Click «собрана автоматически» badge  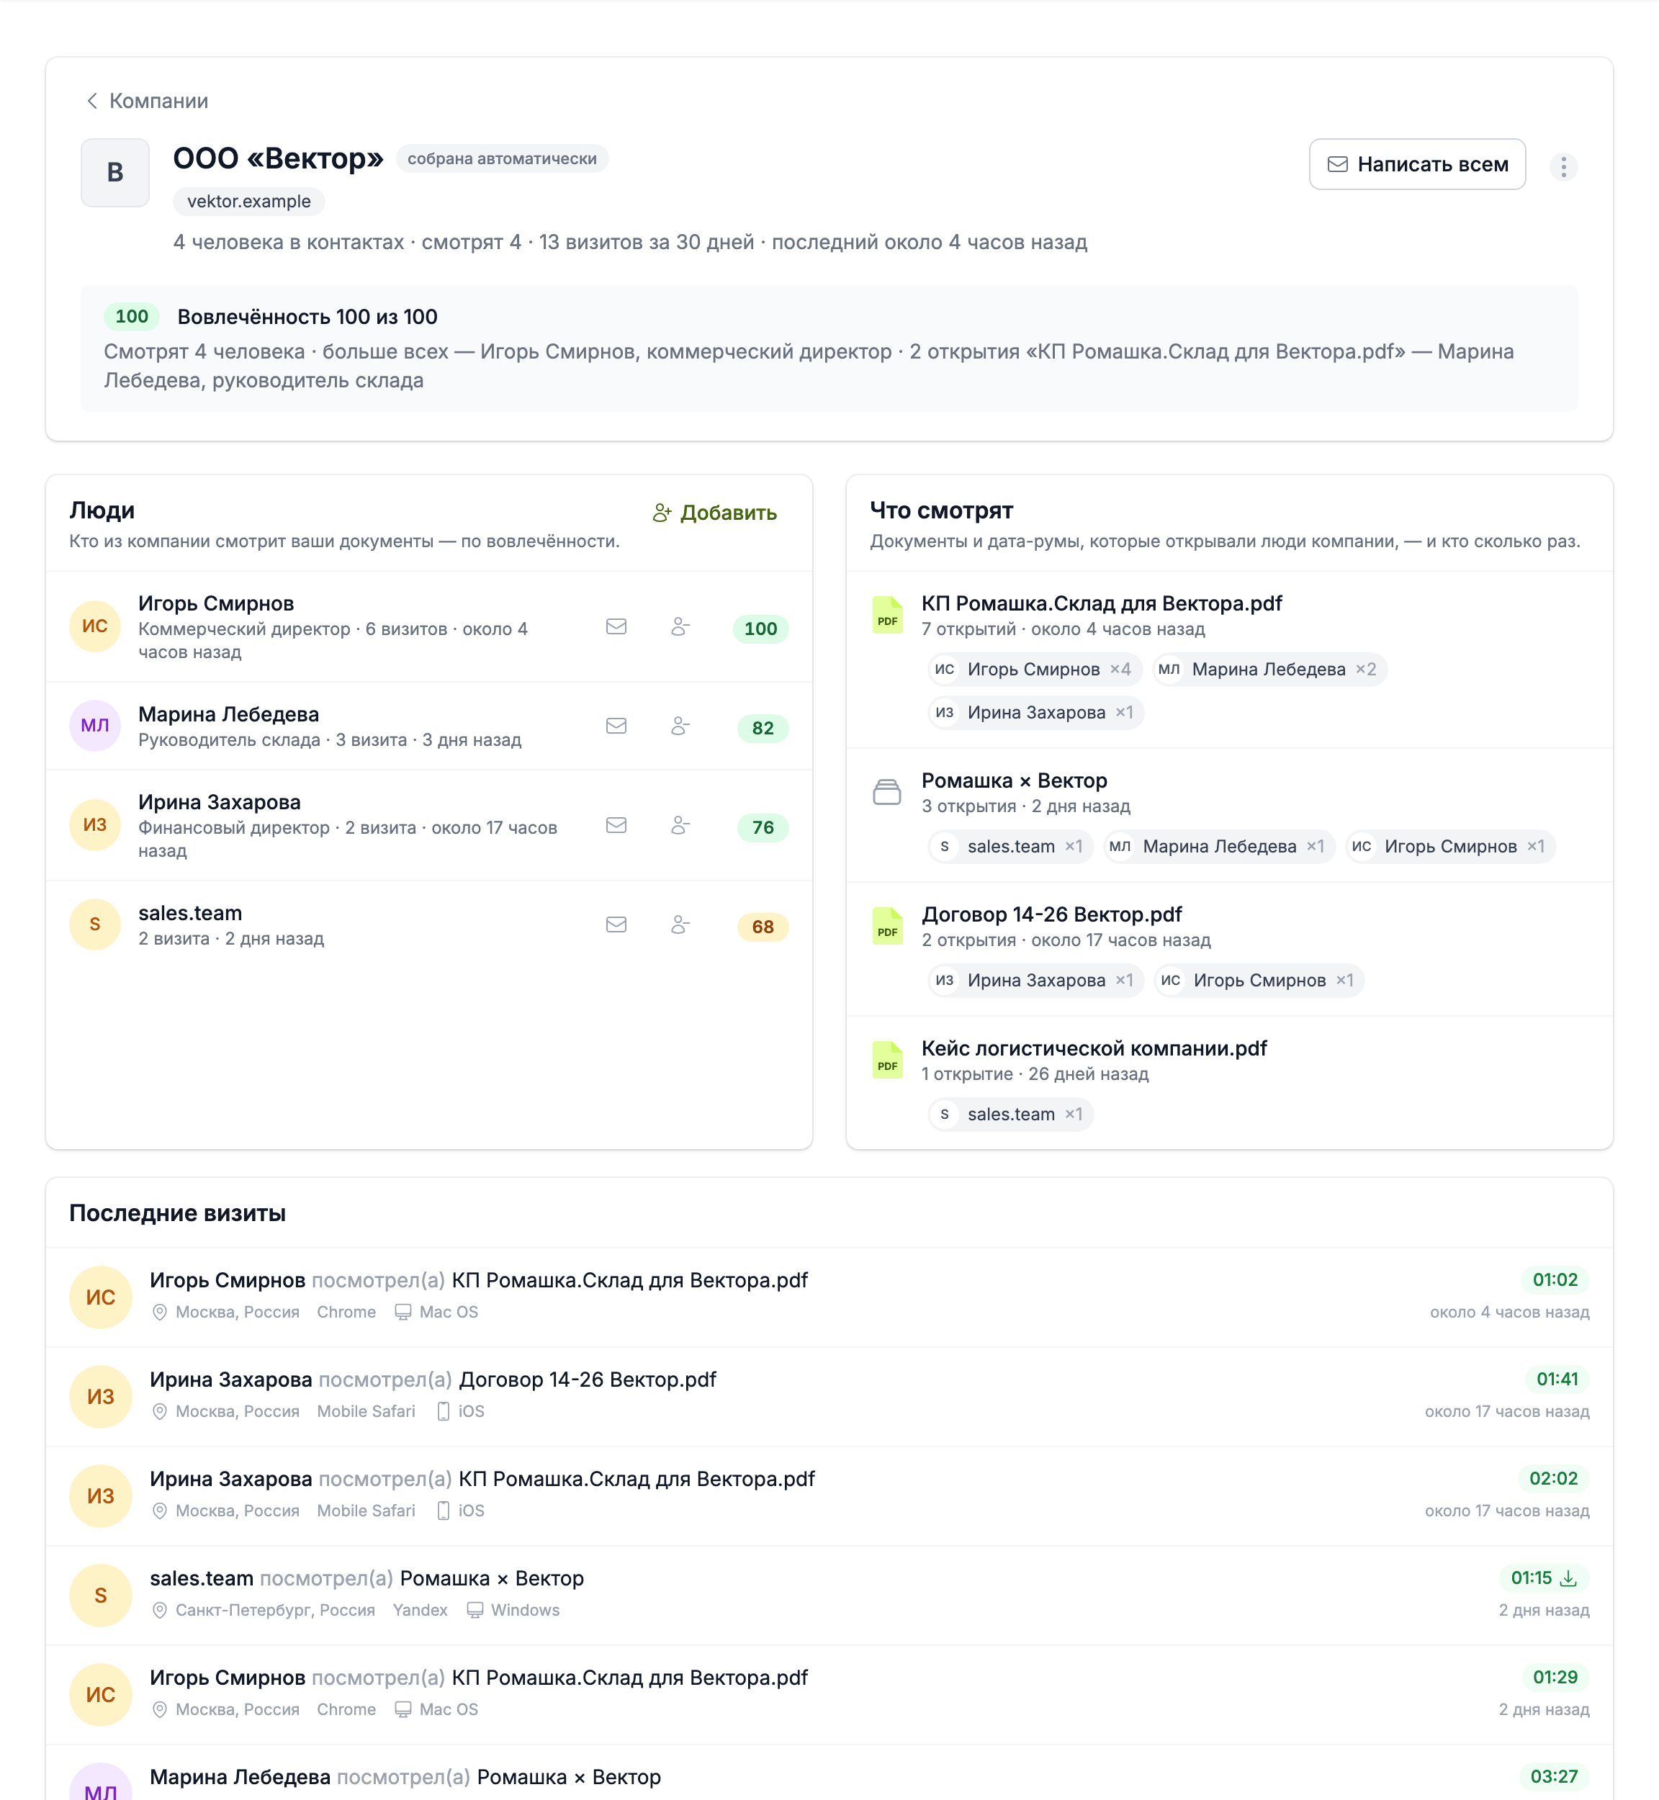502,159
